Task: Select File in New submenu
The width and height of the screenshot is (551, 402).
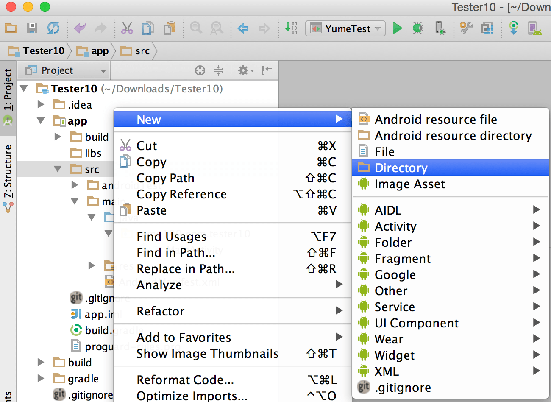Action: pos(451,152)
